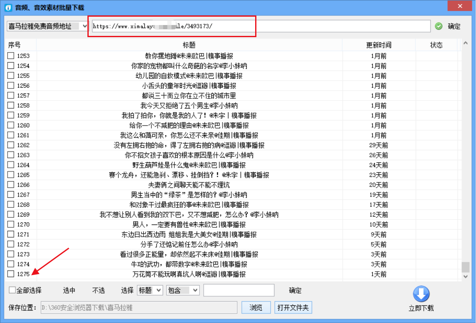Focus the audio URL address field
Screen dimensions: 476x323
(261, 26)
